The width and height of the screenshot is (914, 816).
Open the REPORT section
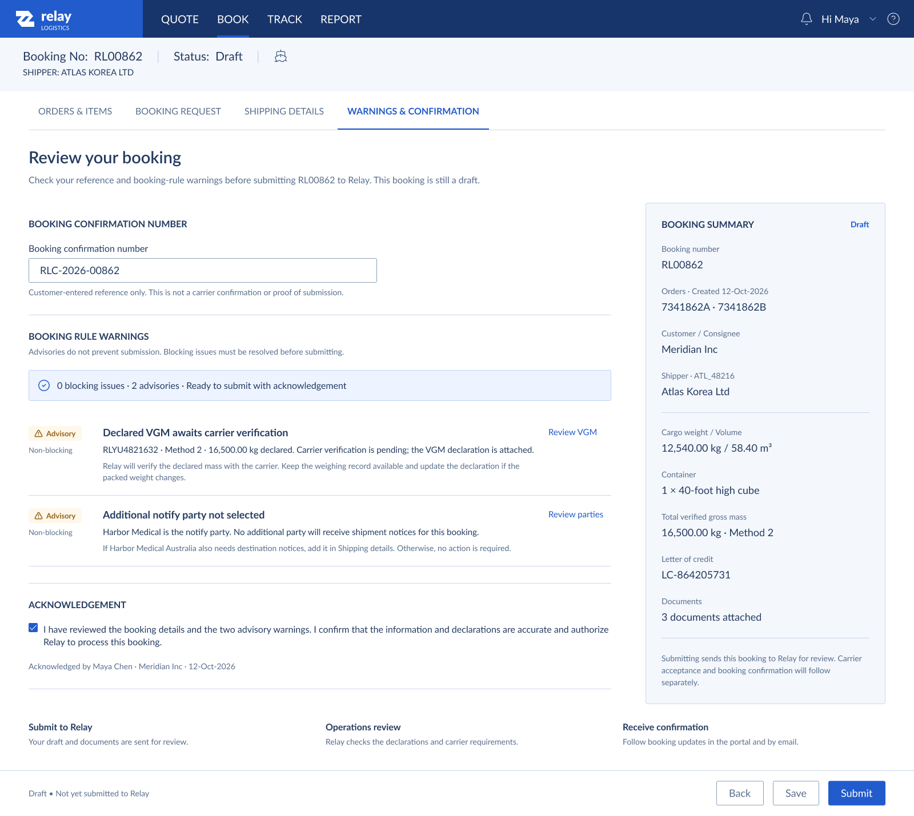[341, 19]
